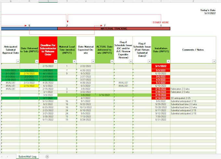Select expected on-site date 10/13/2022
The image size is (221, 159).
click(86, 108)
